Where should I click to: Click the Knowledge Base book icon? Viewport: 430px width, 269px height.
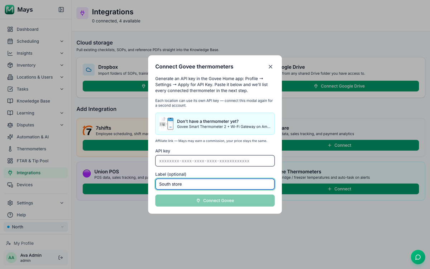[10, 101]
